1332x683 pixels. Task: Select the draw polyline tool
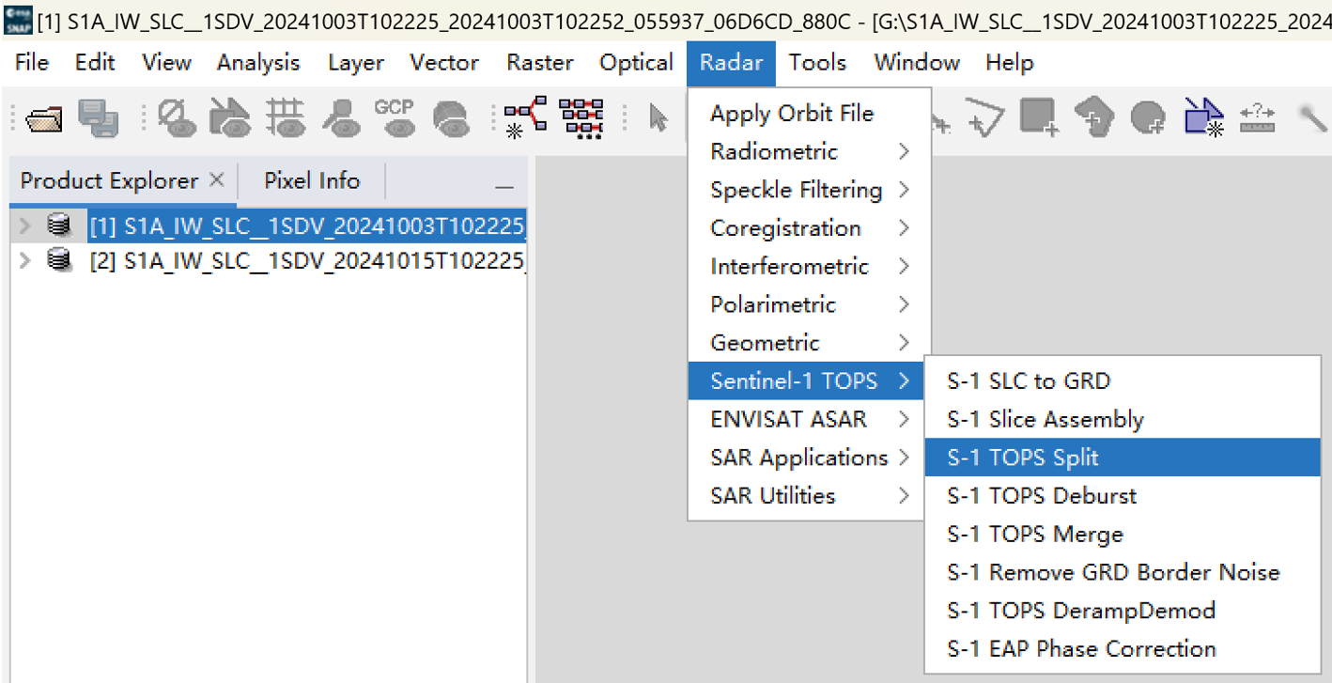tap(984, 117)
